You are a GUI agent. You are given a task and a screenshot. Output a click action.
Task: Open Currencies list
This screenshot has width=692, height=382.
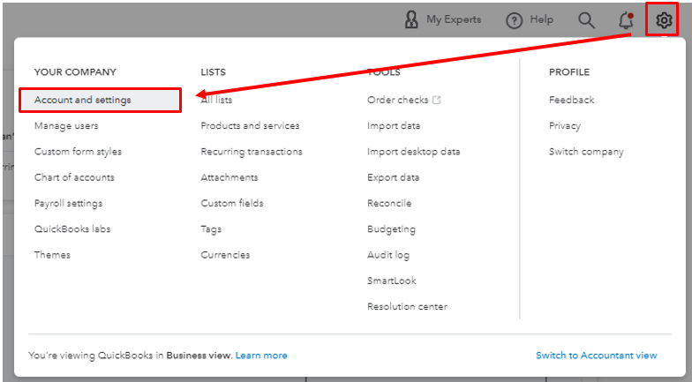(x=225, y=255)
